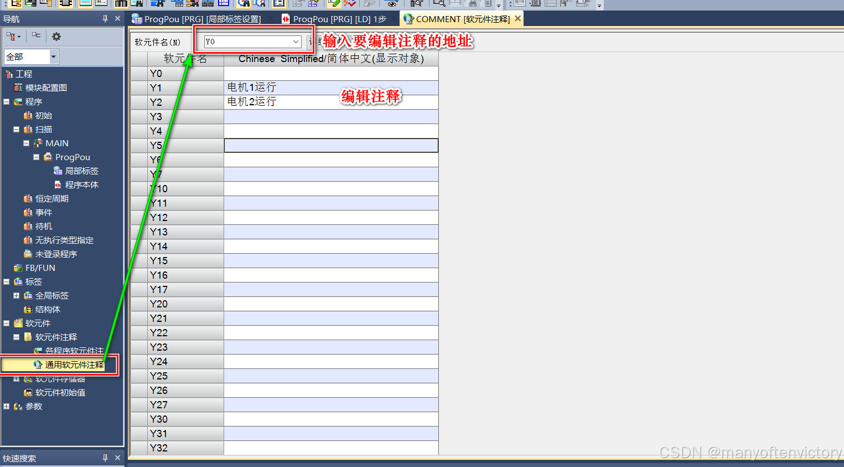Collapse the 扫描 tree node
This screenshot has height=467, width=844.
pos(17,129)
